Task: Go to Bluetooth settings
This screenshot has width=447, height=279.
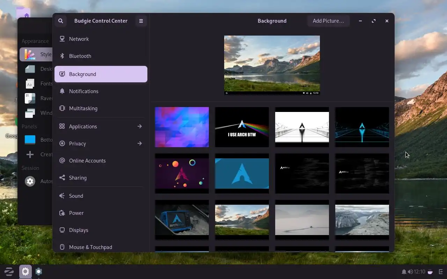Action: click(101, 56)
